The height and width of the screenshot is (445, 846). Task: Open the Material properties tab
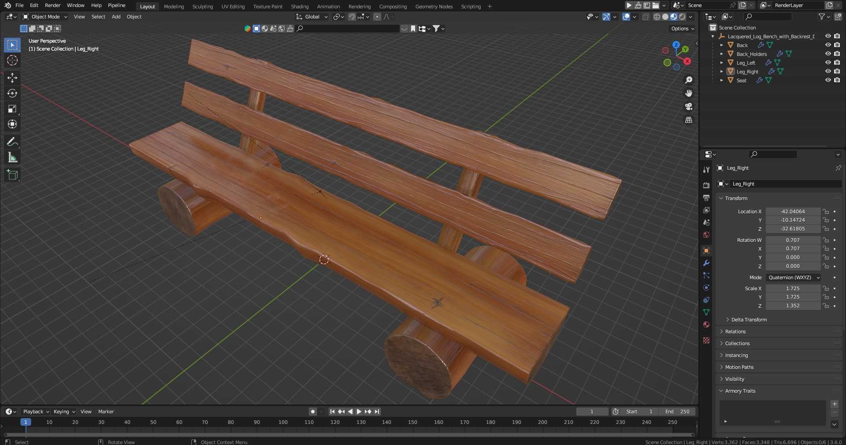[x=706, y=325]
